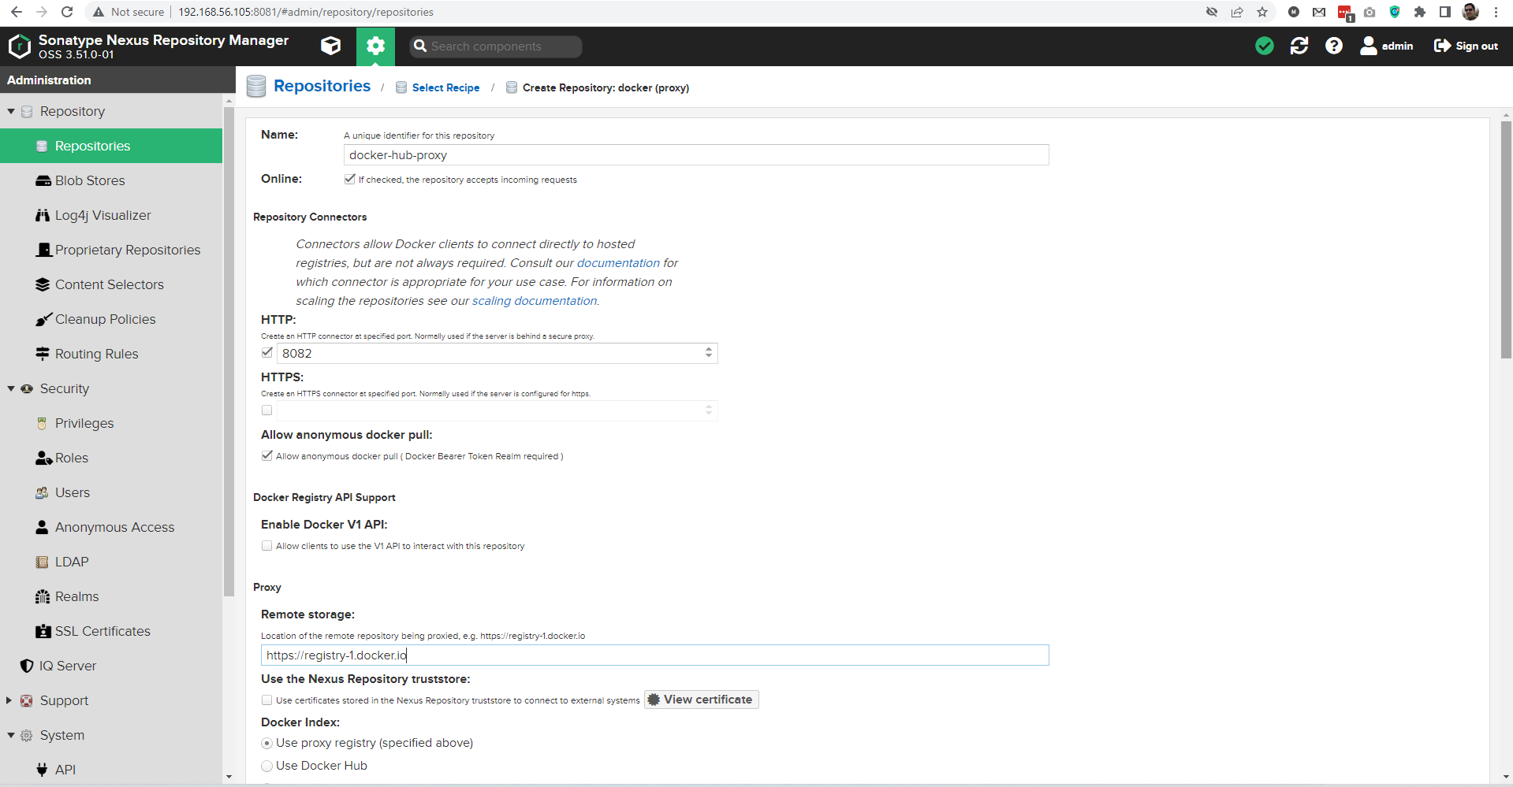The height and width of the screenshot is (787, 1513).
Task: Open the help question mark icon
Action: 1333,46
